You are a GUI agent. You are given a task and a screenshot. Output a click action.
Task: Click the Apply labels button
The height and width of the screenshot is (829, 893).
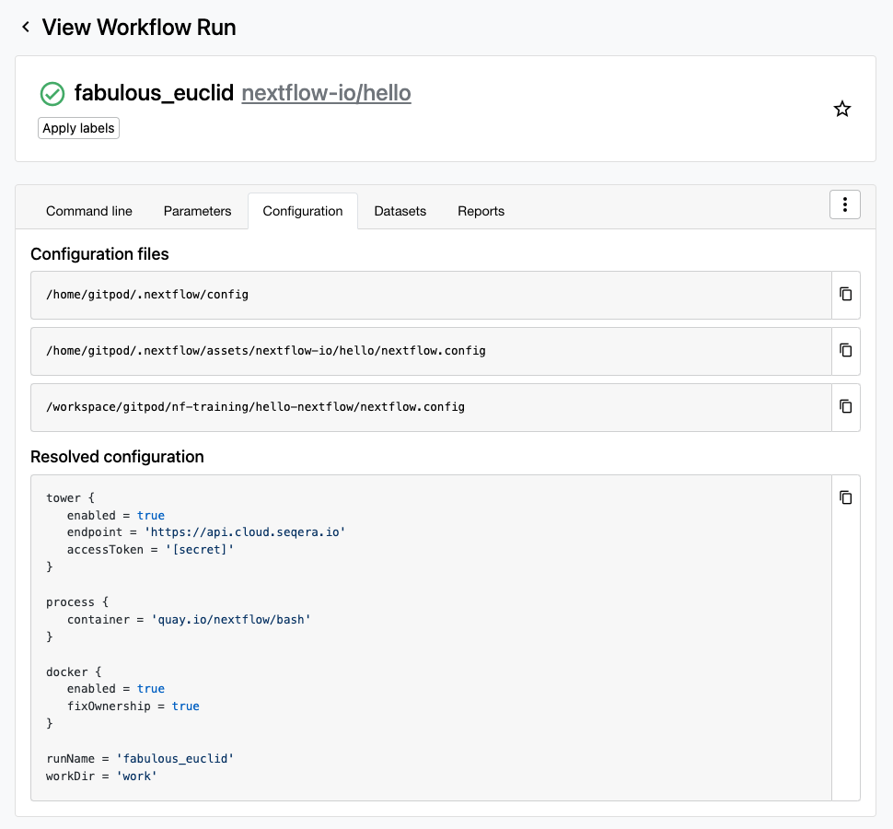(x=78, y=128)
